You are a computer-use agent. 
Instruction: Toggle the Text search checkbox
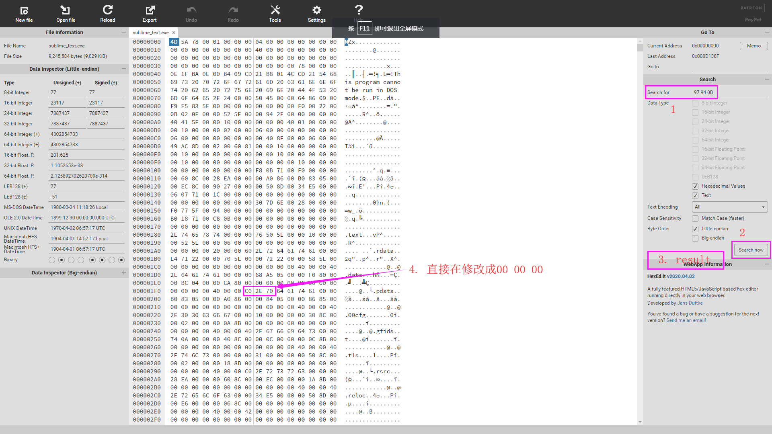click(695, 196)
